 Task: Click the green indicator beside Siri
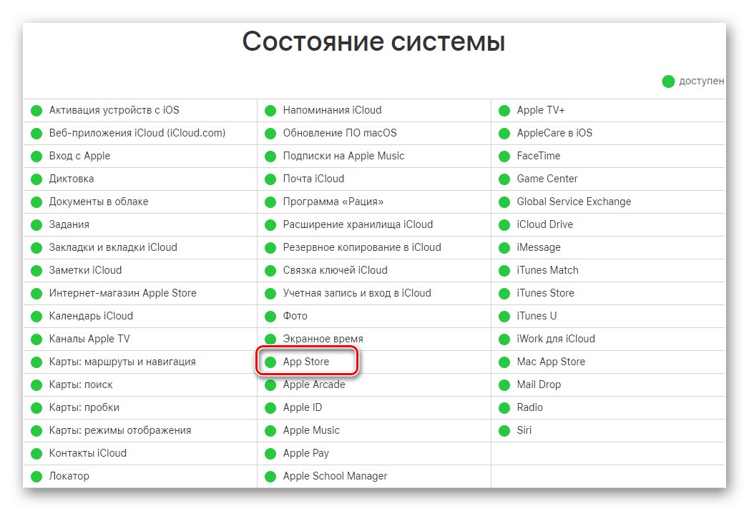click(x=505, y=430)
